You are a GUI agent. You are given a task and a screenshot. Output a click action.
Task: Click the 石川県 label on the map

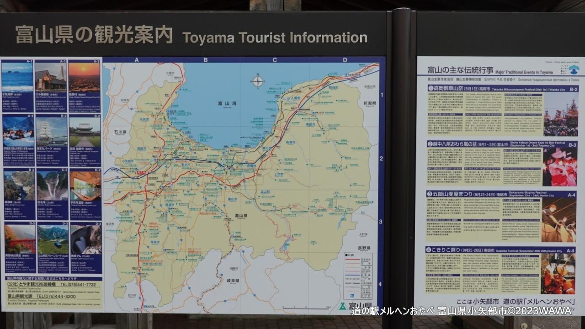[120, 132]
